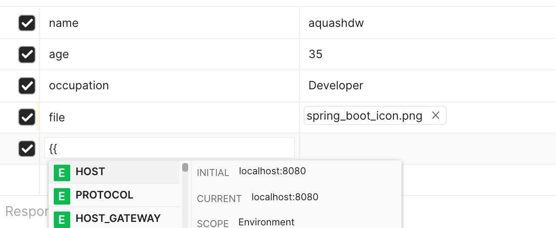The height and width of the screenshot is (228, 556).
Task: Toggle the file parameter checkbox
Action: coord(27,117)
